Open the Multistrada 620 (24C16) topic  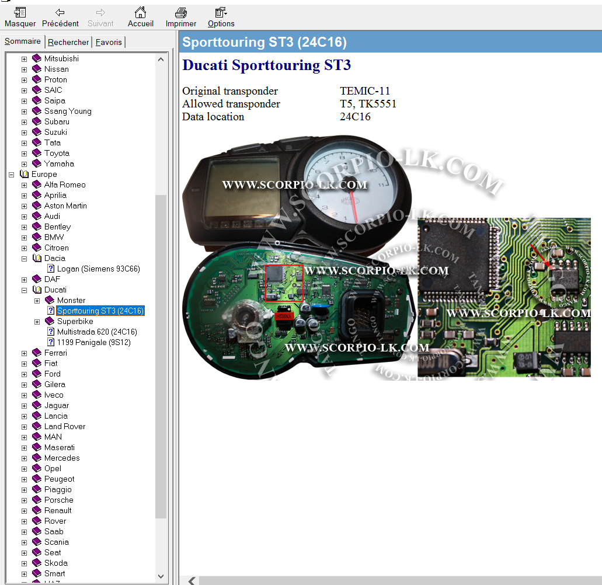coord(97,332)
